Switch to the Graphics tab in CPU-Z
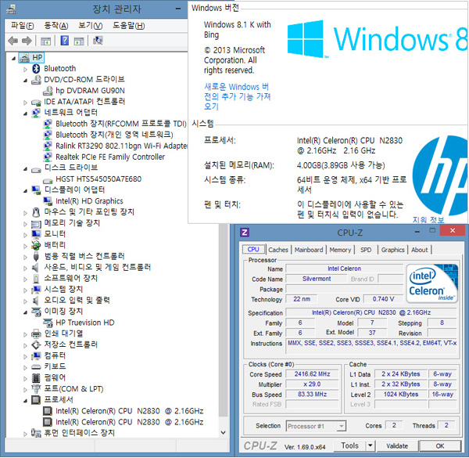This screenshot has height=458, width=469. point(392,250)
